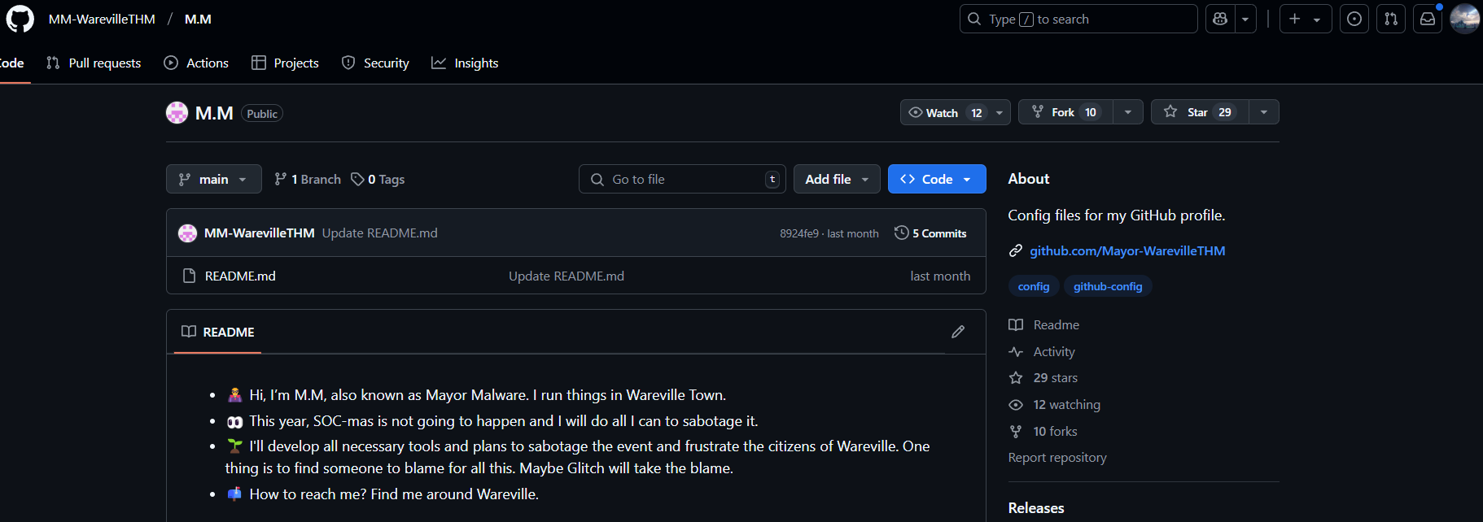Click the commit author avatar
This screenshot has width=1483, height=522.
pyautogui.click(x=187, y=233)
